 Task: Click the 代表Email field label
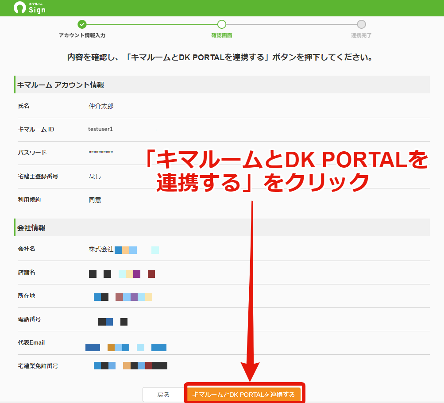(31, 342)
